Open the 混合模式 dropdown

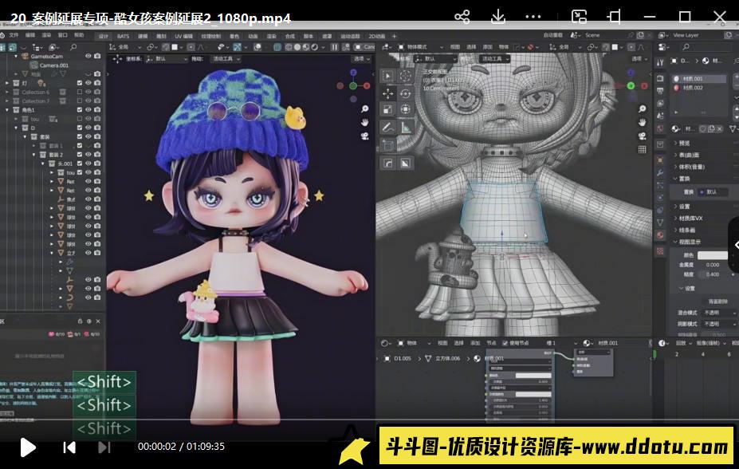point(719,313)
